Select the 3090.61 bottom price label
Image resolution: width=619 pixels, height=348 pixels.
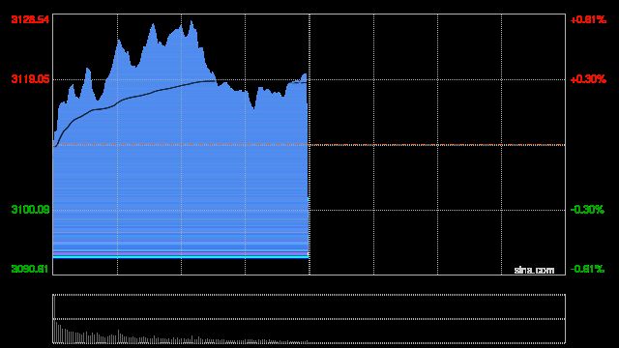point(30,269)
